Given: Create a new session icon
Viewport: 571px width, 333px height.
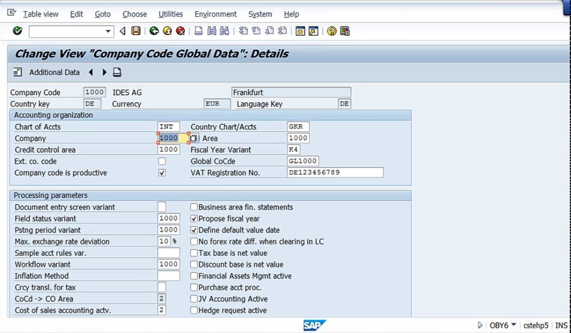Looking at the screenshot, I should click(x=300, y=31).
